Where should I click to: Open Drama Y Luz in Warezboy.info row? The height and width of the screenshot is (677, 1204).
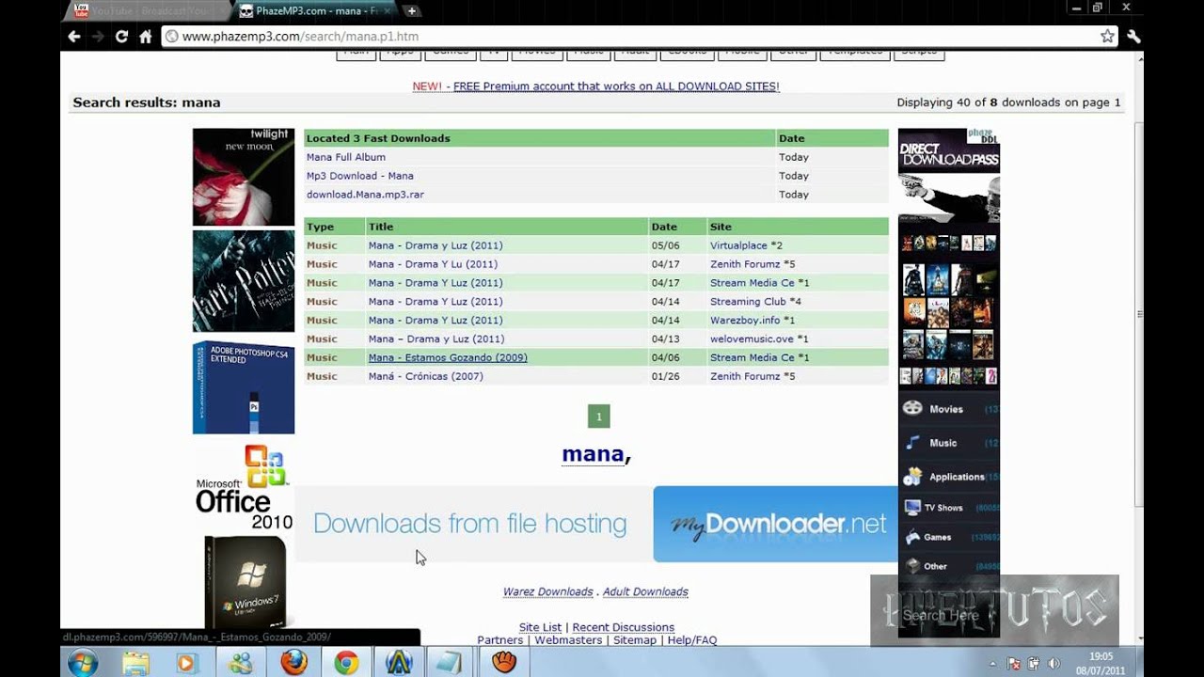[x=436, y=321]
